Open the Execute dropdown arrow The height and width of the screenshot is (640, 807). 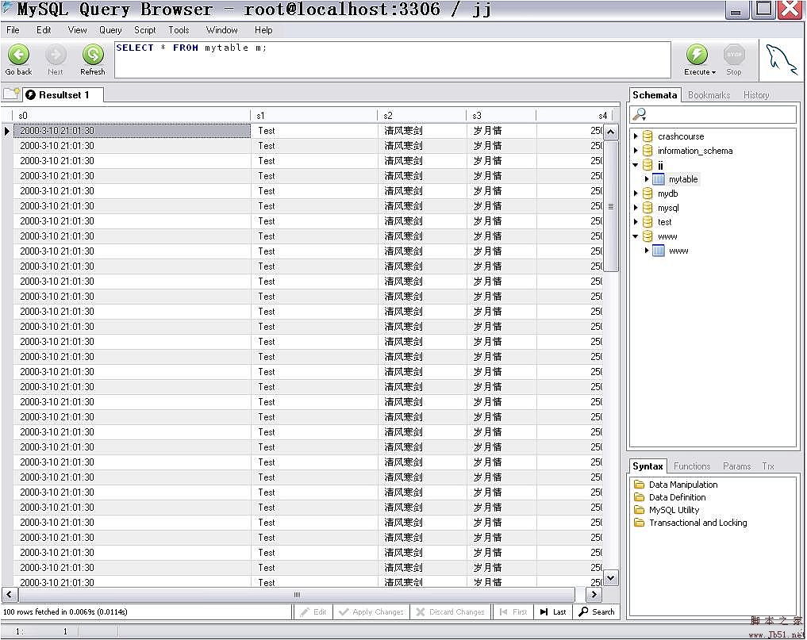click(x=713, y=72)
